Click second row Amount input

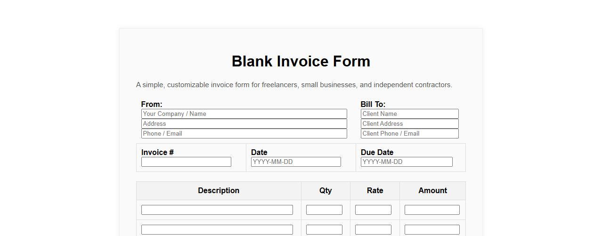432,229
